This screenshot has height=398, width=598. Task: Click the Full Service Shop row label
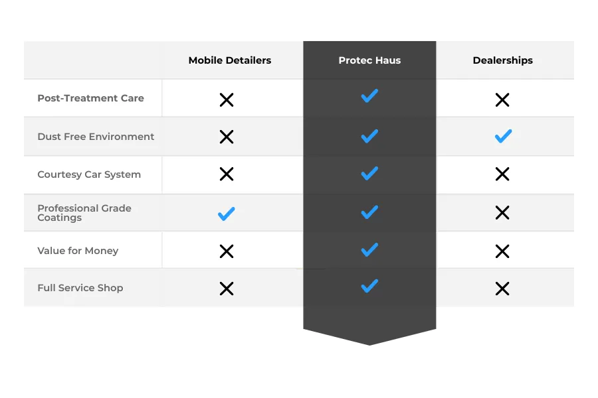80,287
